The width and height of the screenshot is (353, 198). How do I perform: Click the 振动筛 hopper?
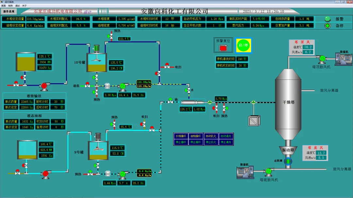point(288,150)
